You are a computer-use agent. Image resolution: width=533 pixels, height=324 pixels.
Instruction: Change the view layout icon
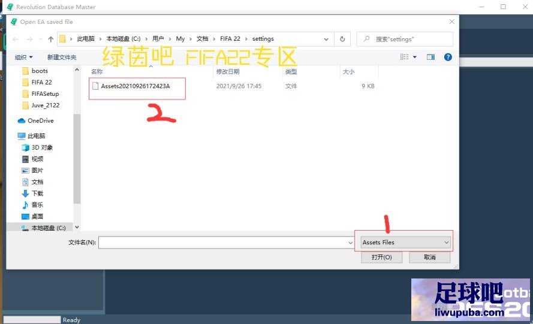pyautogui.click(x=404, y=57)
